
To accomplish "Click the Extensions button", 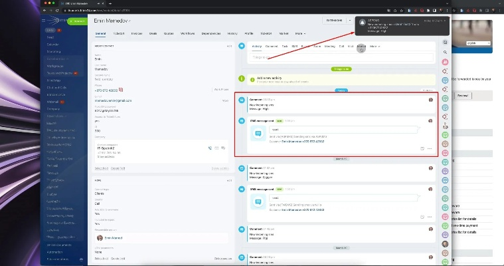I will point(333,21).
